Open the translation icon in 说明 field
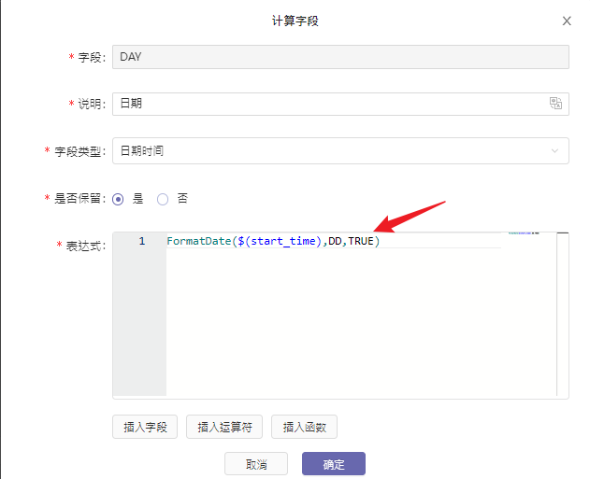 coord(555,103)
